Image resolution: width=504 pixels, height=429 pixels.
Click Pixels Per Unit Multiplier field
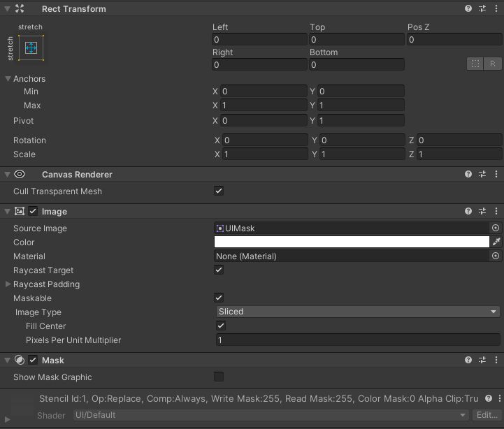(x=358, y=340)
